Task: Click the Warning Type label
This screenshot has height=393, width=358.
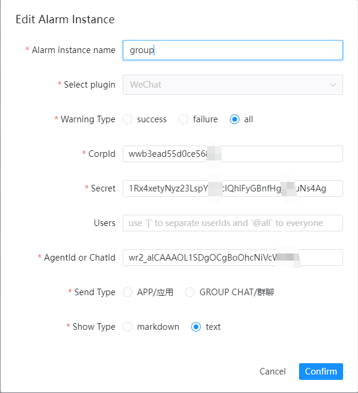Action: (x=88, y=119)
